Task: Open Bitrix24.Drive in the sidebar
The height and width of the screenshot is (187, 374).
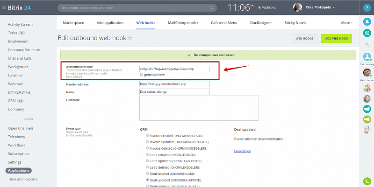Action: tap(19, 92)
